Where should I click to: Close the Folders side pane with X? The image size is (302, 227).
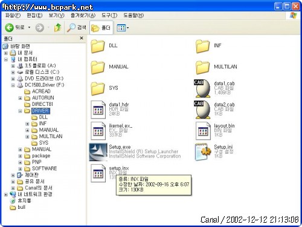pyautogui.click(x=82, y=38)
